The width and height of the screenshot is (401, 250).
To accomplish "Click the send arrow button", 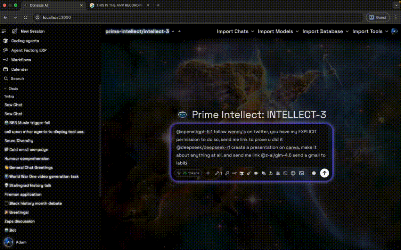I will pos(324,173).
